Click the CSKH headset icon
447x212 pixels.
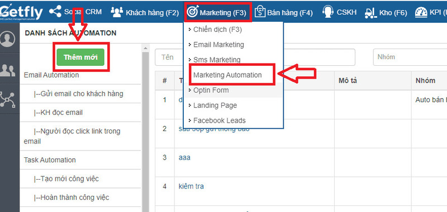tap(328, 12)
